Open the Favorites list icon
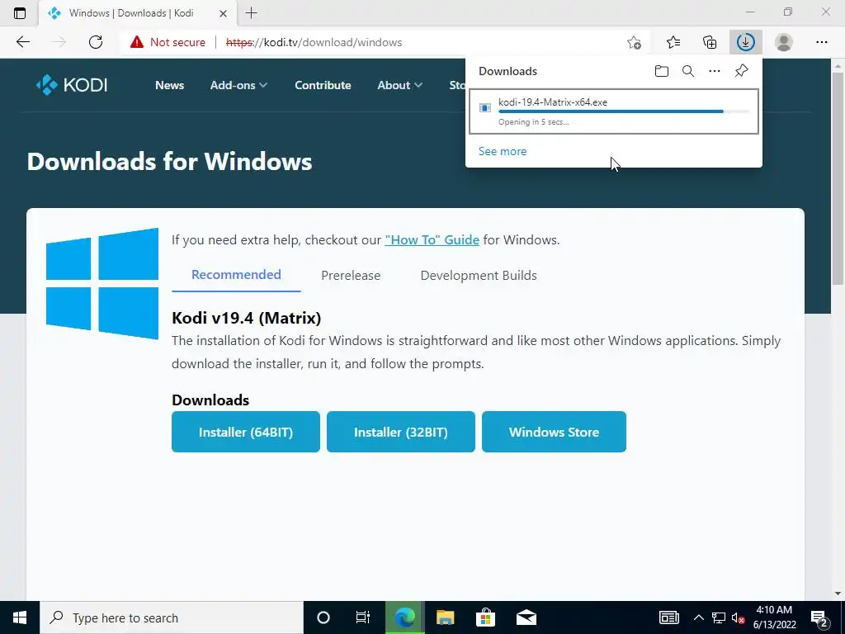 pyautogui.click(x=673, y=42)
